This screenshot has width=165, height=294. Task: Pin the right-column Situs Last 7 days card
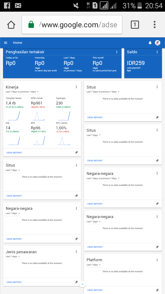click(157, 160)
